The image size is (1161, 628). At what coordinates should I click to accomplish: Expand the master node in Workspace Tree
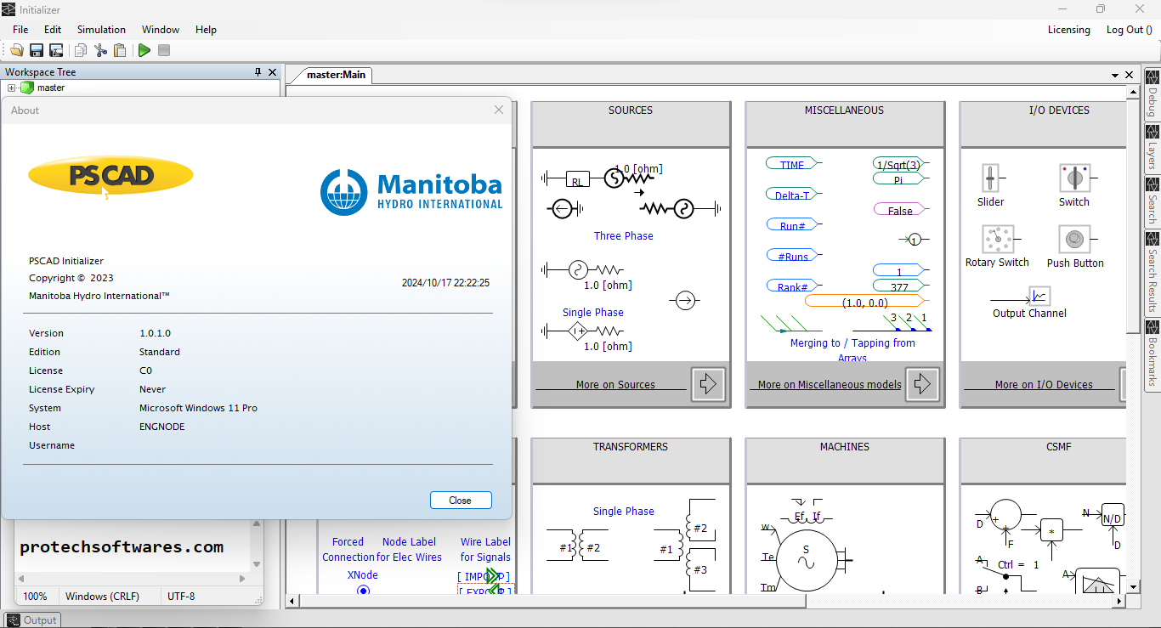[11, 88]
